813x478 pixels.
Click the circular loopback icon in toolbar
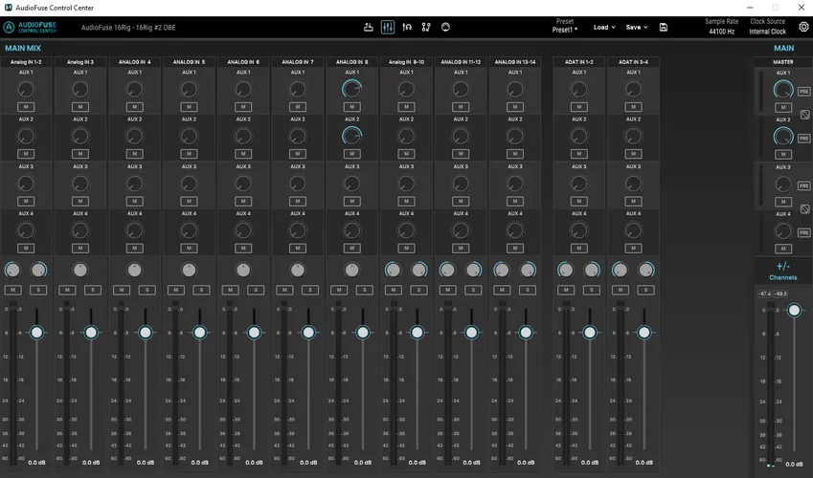point(446,27)
